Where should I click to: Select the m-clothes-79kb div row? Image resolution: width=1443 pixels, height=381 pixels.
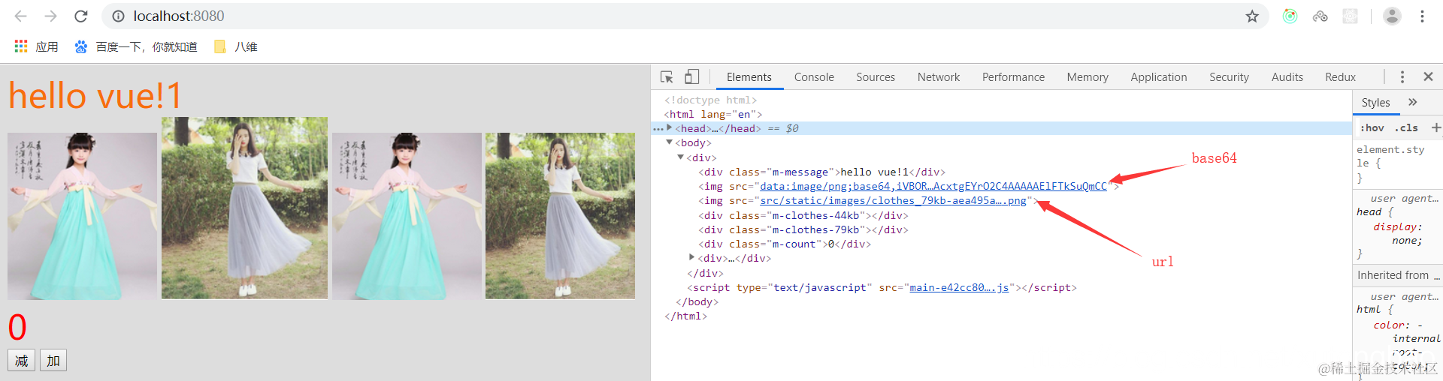pos(803,229)
